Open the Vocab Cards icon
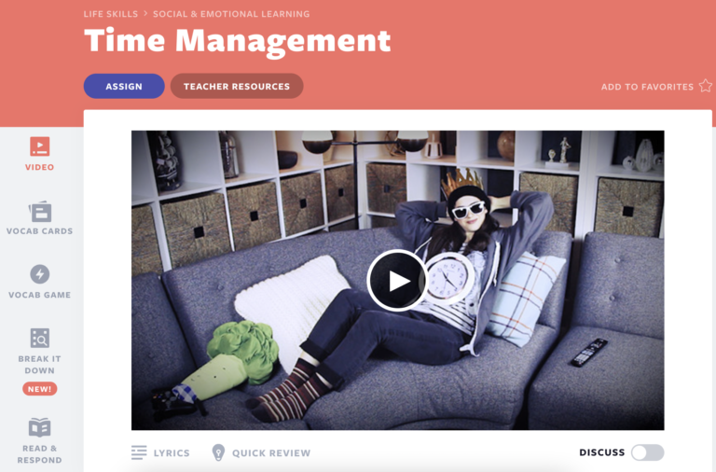This screenshot has height=472, width=716. click(x=39, y=211)
